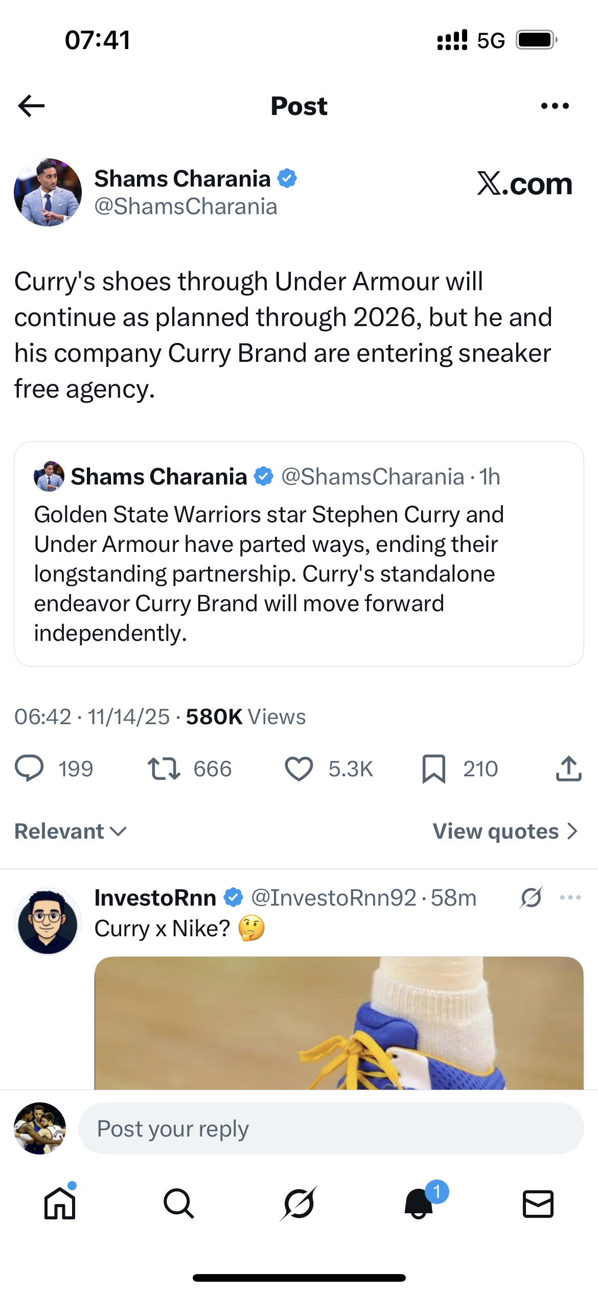Tap Shams Charania's blue verified badge
The width and height of the screenshot is (598, 1294).
pyautogui.click(x=288, y=178)
